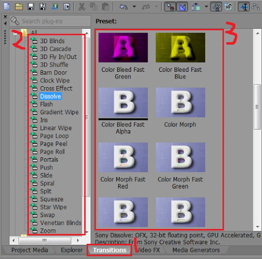Select the Color Bleed Fast Green preset

coord(123,48)
